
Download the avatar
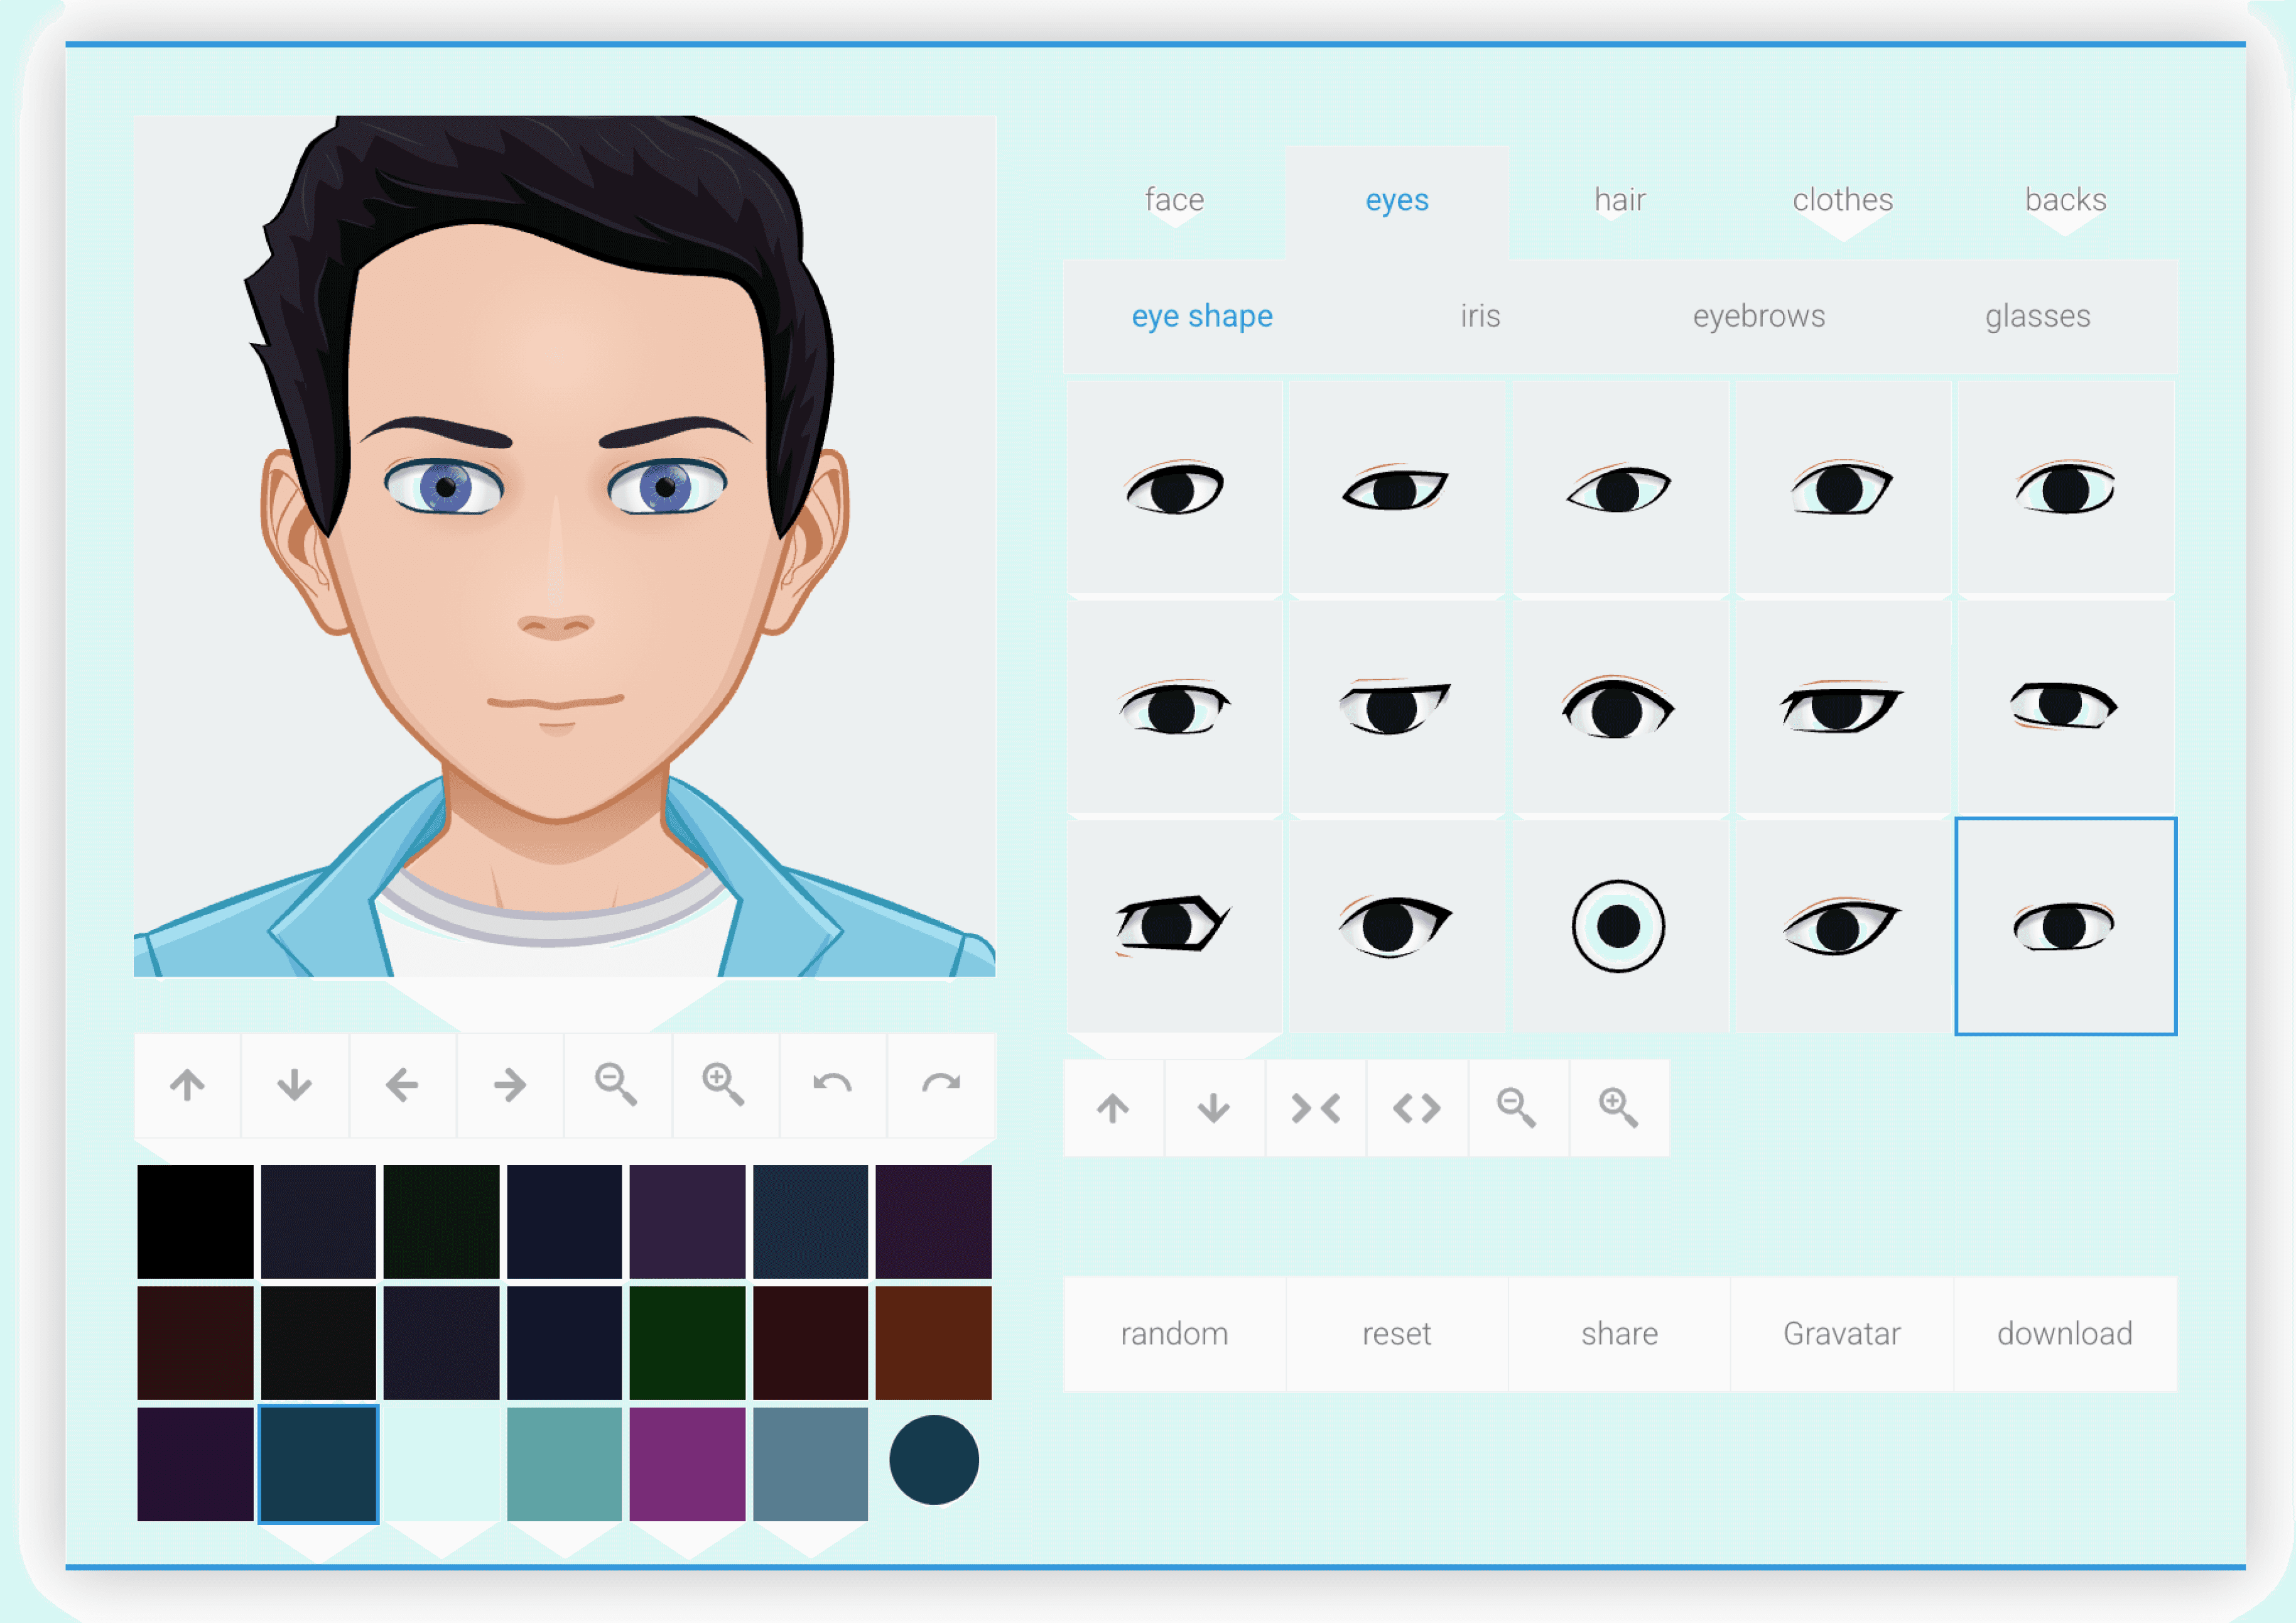pyautogui.click(x=2064, y=1334)
